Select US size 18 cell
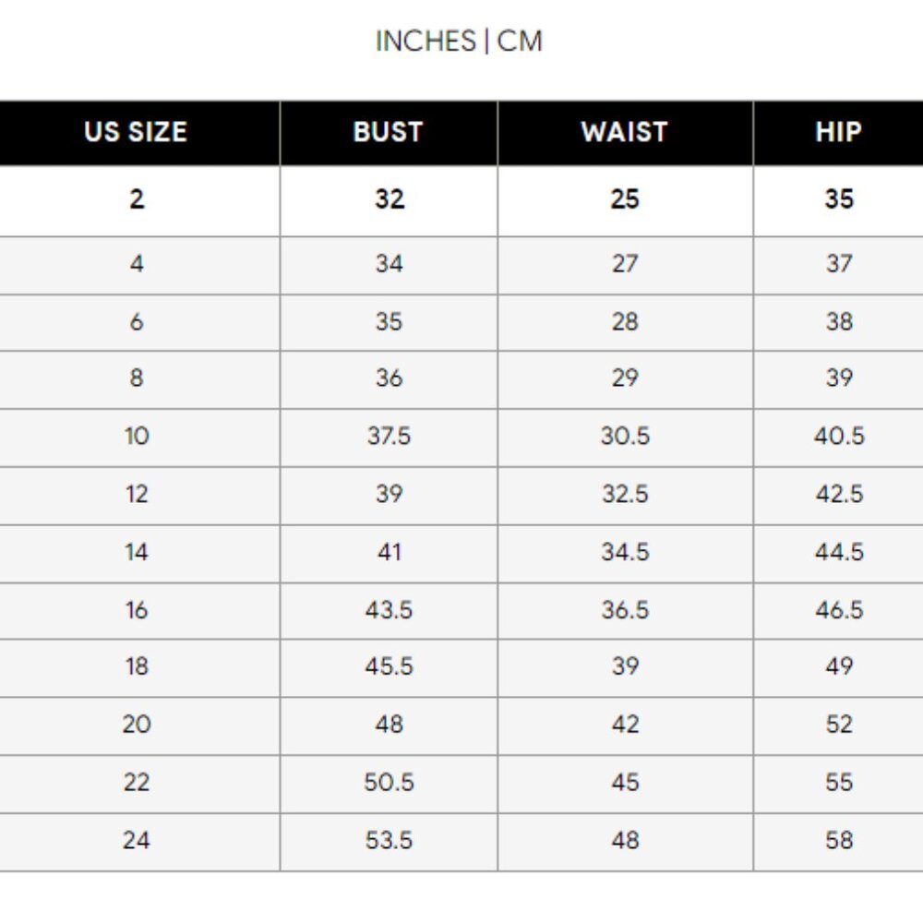Image resolution: width=923 pixels, height=923 pixels. point(137,666)
